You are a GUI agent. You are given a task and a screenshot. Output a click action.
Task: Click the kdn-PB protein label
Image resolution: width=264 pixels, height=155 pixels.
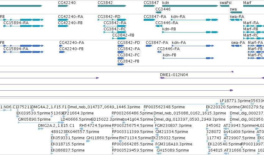coord(170,55)
